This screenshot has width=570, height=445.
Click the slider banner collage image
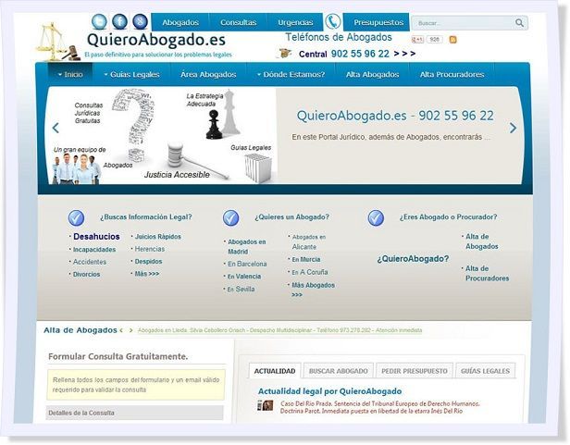[162, 136]
